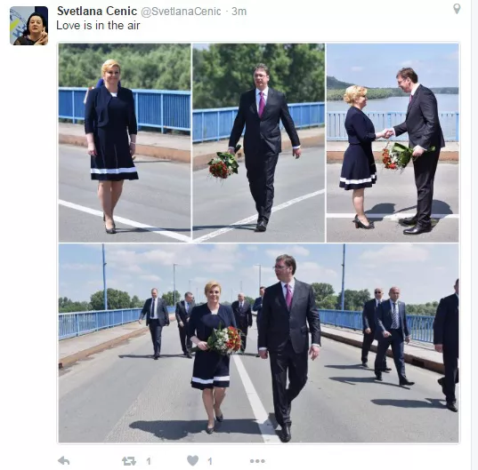Image resolution: width=478 pixels, height=470 pixels.
Task: Open the more options ellipsis menu
Action: click(x=257, y=461)
